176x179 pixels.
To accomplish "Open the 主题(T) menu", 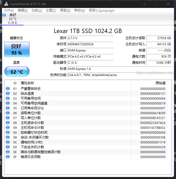I will 51,10.
